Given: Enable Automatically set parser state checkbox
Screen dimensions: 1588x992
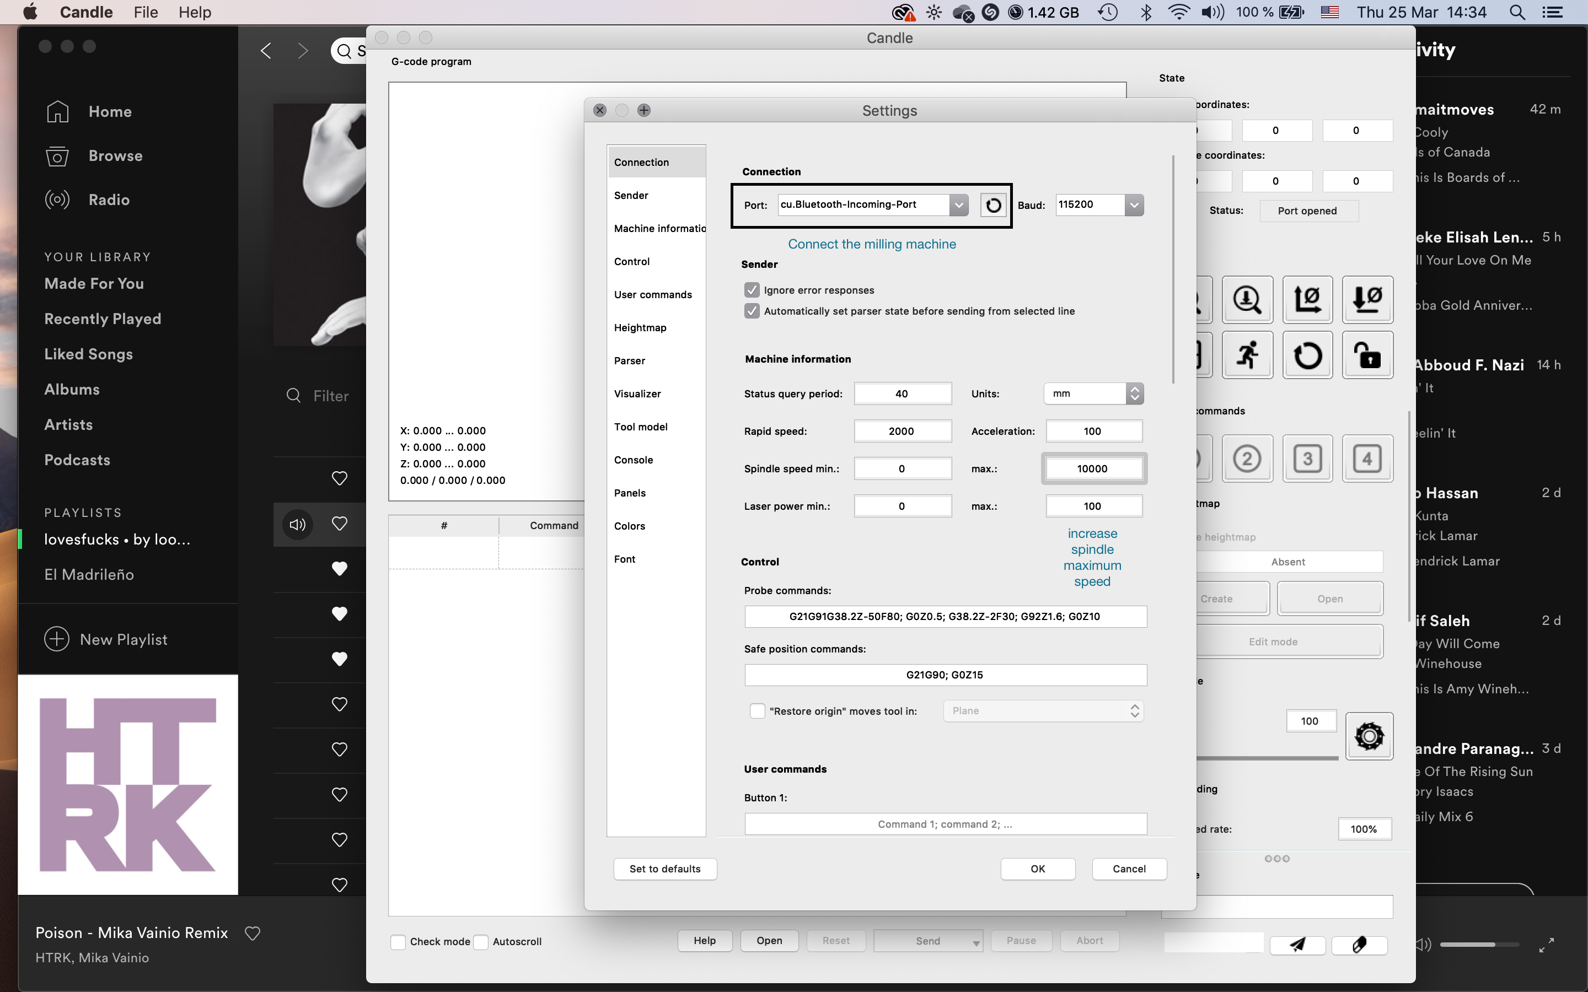Looking at the screenshot, I should (x=752, y=311).
